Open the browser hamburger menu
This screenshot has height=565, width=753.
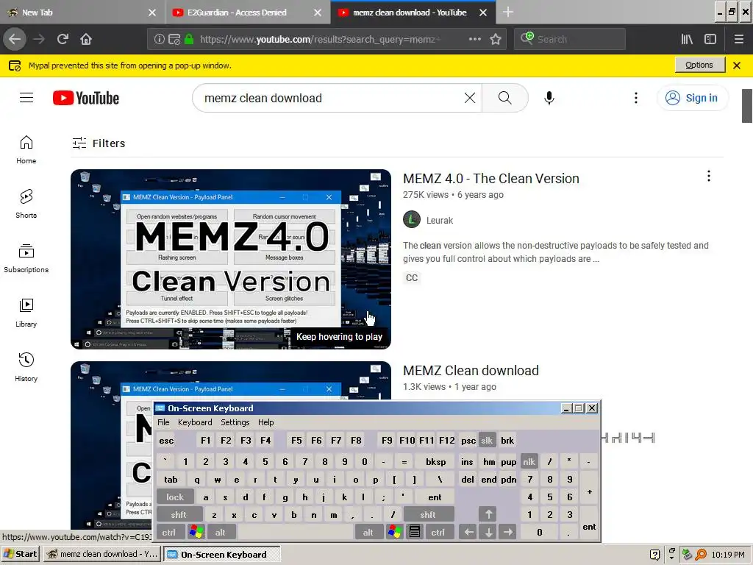(x=738, y=39)
